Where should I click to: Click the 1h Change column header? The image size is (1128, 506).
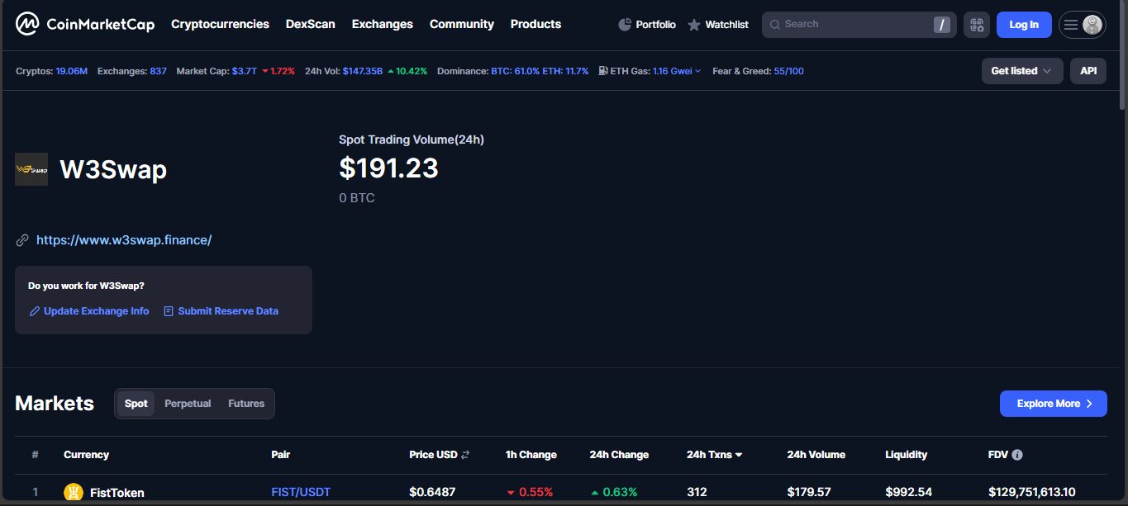[x=531, y=455]
